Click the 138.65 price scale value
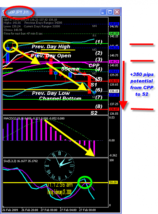The height and width of the screenshot is (214, 158). click(x=114, y=85)
